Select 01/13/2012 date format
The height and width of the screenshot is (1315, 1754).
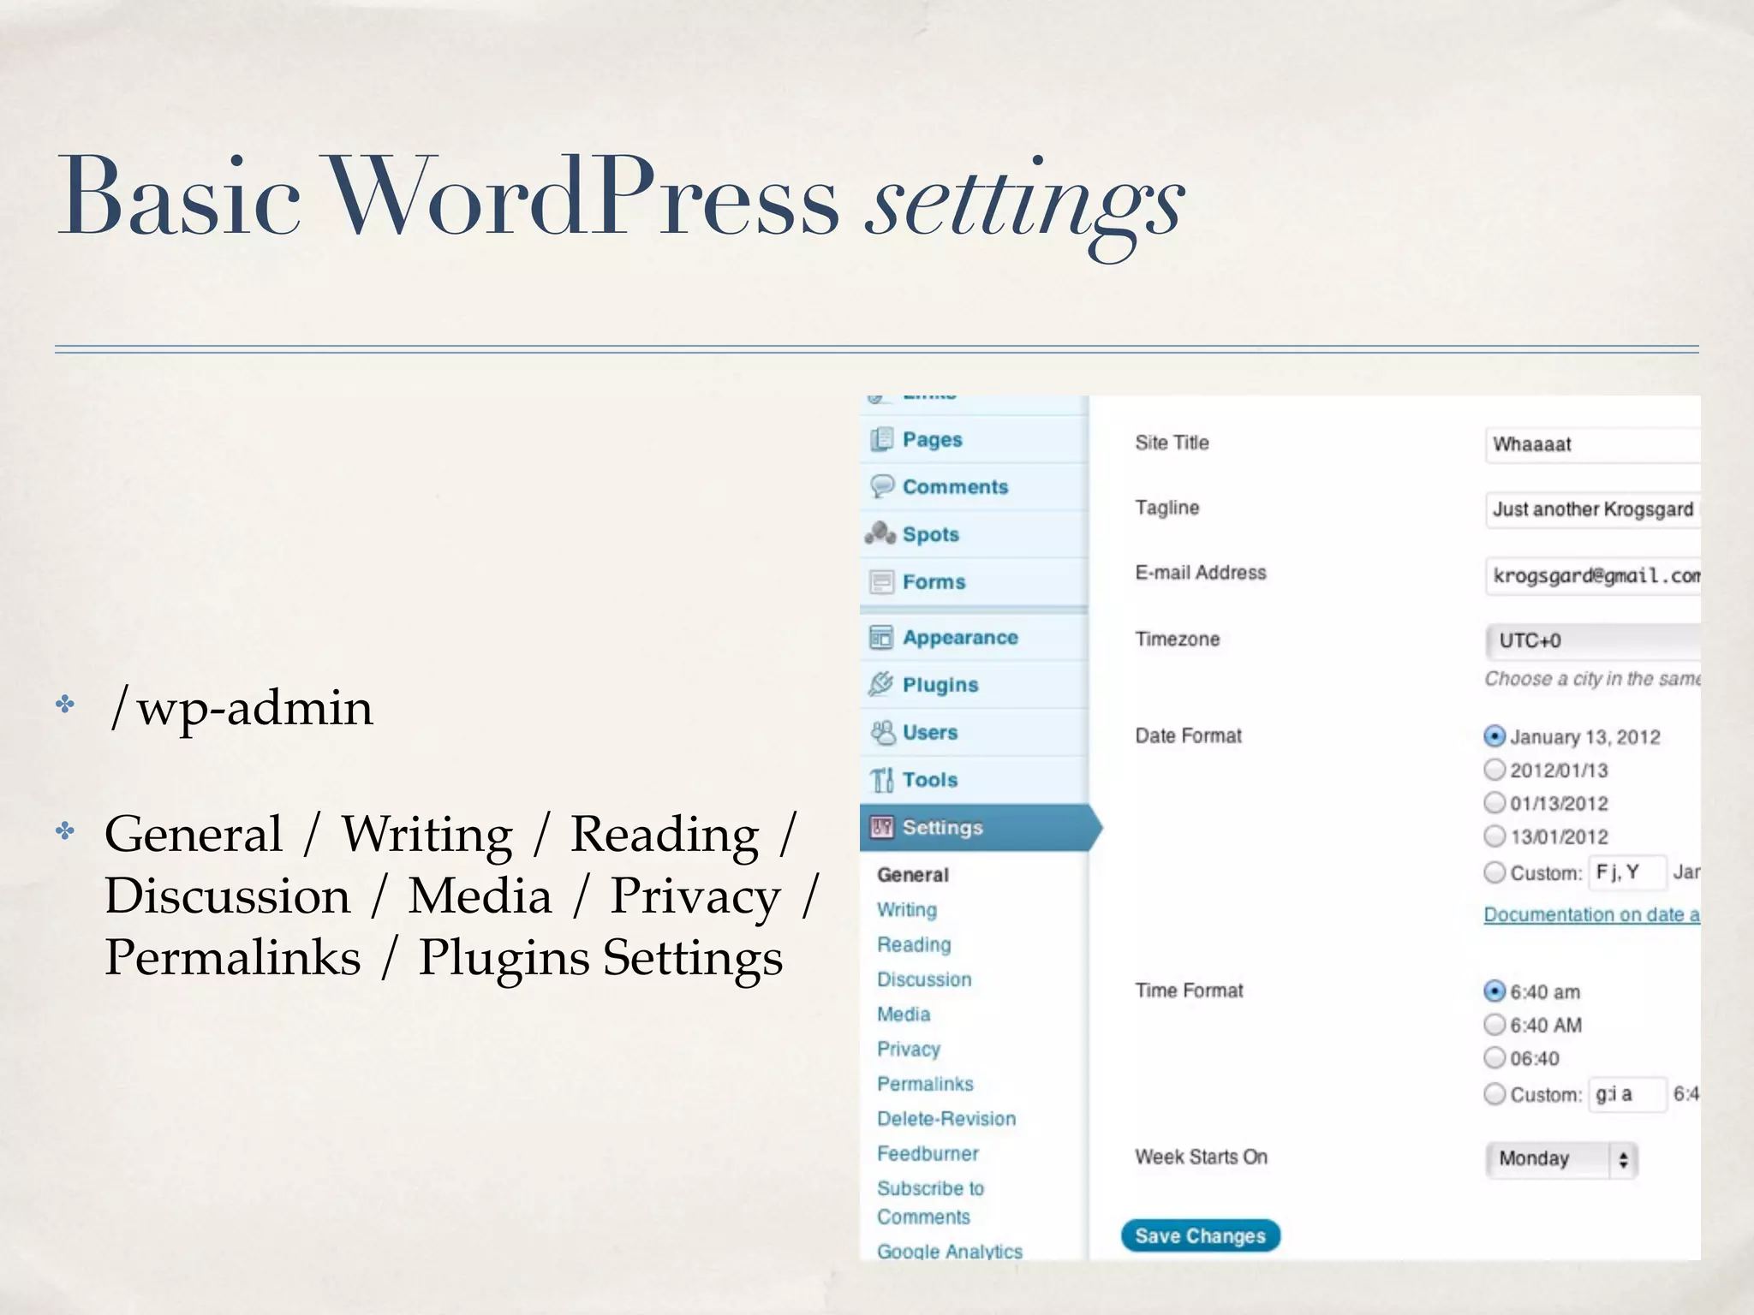pyautogui.click(x=1494, y=803)
